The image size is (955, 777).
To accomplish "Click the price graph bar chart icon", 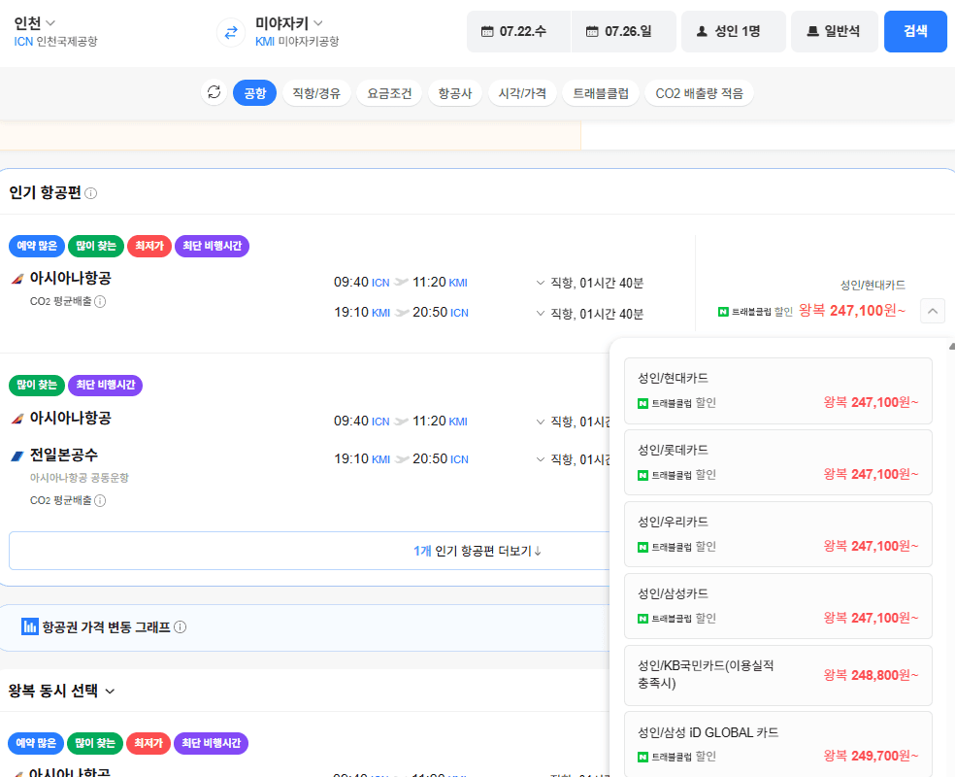I will click(29, 626).
